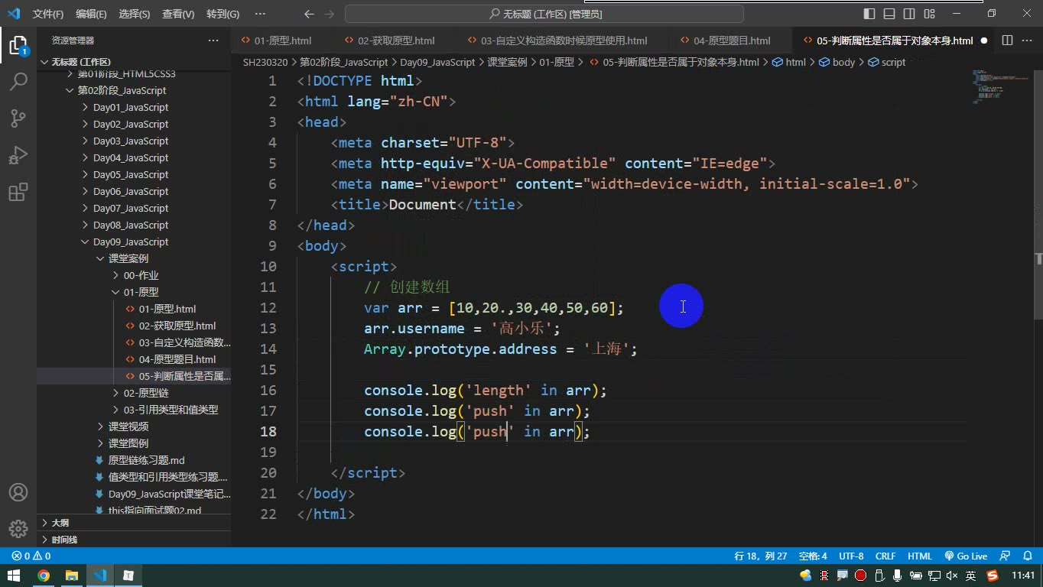Open editor more actions ellipsis
This screenshot has height=587, width=1043.
coord(1028,41)
